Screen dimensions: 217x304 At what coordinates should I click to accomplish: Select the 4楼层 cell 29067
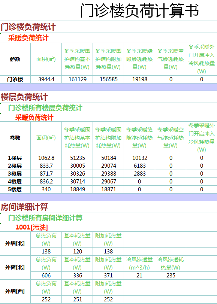108,182
